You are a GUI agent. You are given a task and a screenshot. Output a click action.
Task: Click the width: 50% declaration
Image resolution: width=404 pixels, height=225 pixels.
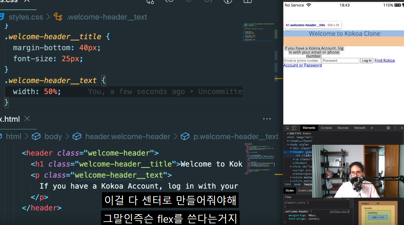click(x=37, y=92)
